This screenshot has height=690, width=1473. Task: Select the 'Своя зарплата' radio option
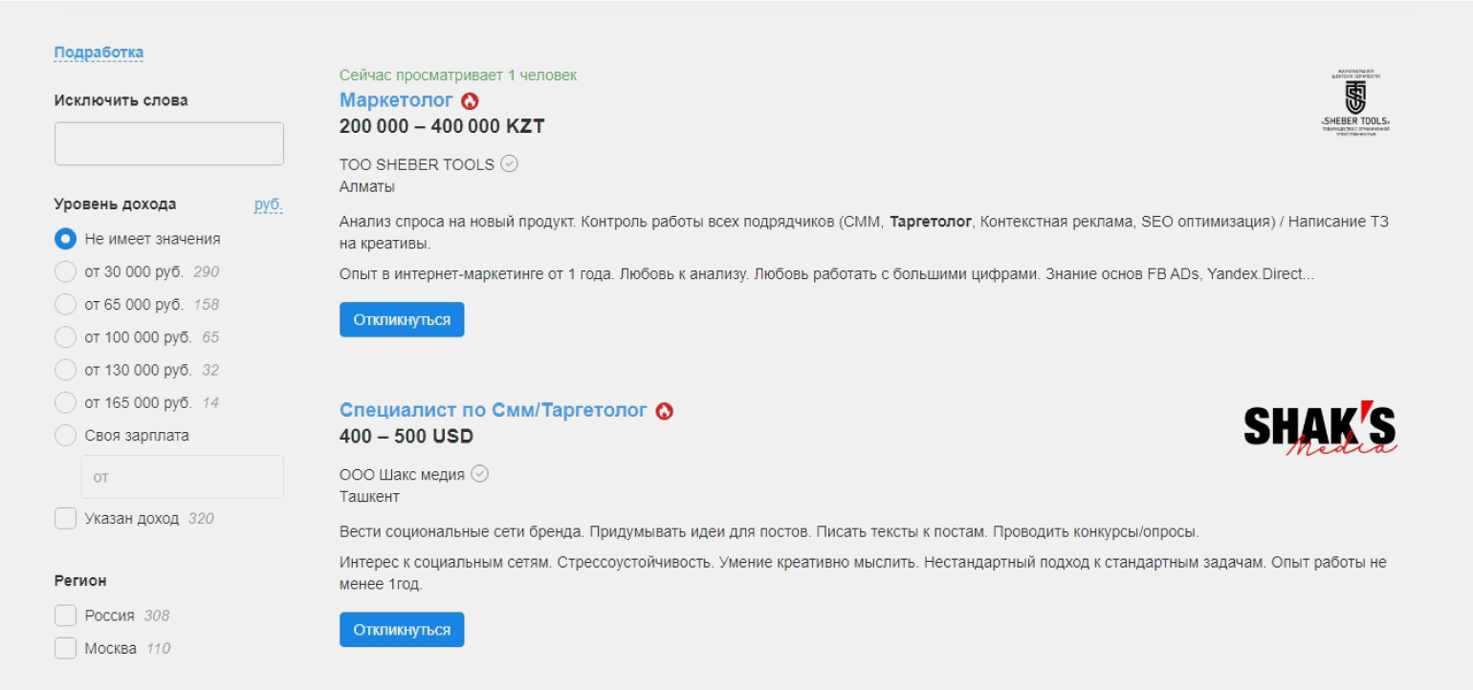pos(65,436)
